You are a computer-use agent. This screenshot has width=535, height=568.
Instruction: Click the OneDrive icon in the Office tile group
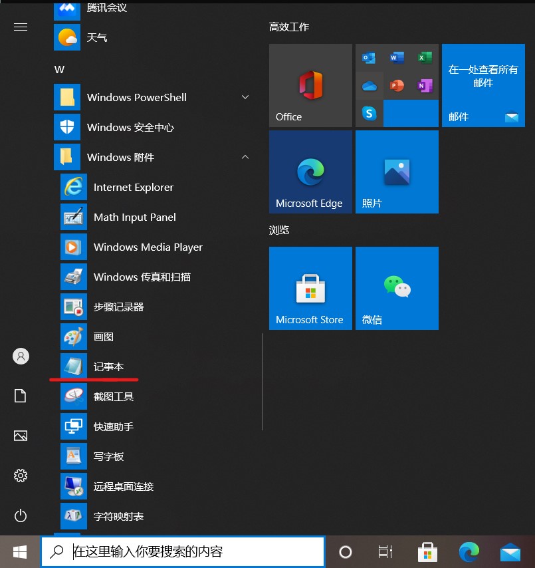point(370,86)
